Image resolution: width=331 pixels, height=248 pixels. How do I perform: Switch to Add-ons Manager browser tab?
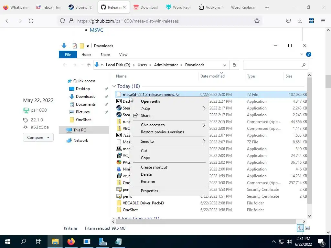[x=211, y=7]
